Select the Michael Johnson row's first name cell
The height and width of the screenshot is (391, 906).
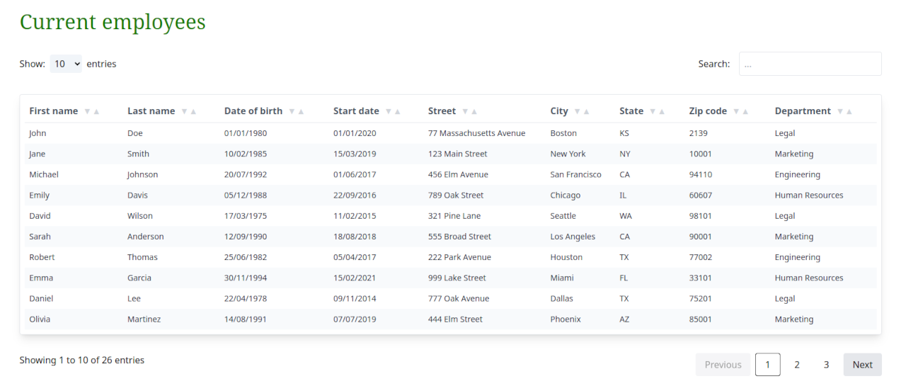pyautogui.click(x=44, y=175)
